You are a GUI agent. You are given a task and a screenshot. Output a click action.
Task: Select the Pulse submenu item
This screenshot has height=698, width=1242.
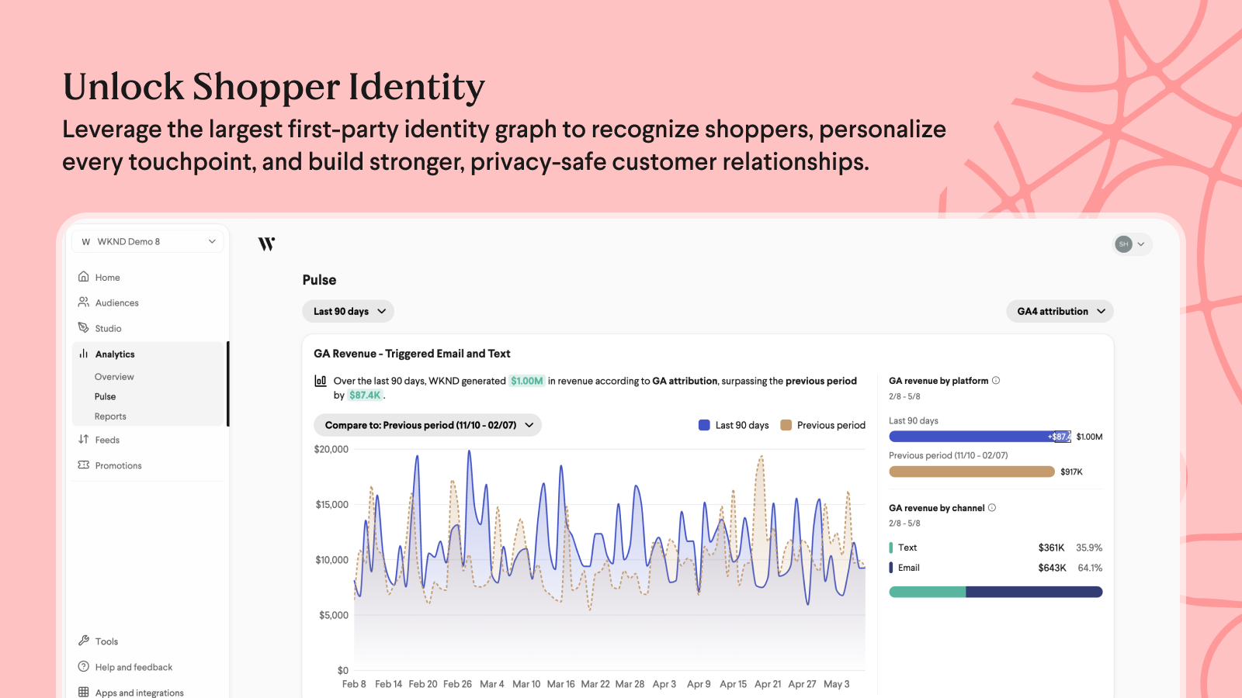pyautogui.click(x=106, y=396)
